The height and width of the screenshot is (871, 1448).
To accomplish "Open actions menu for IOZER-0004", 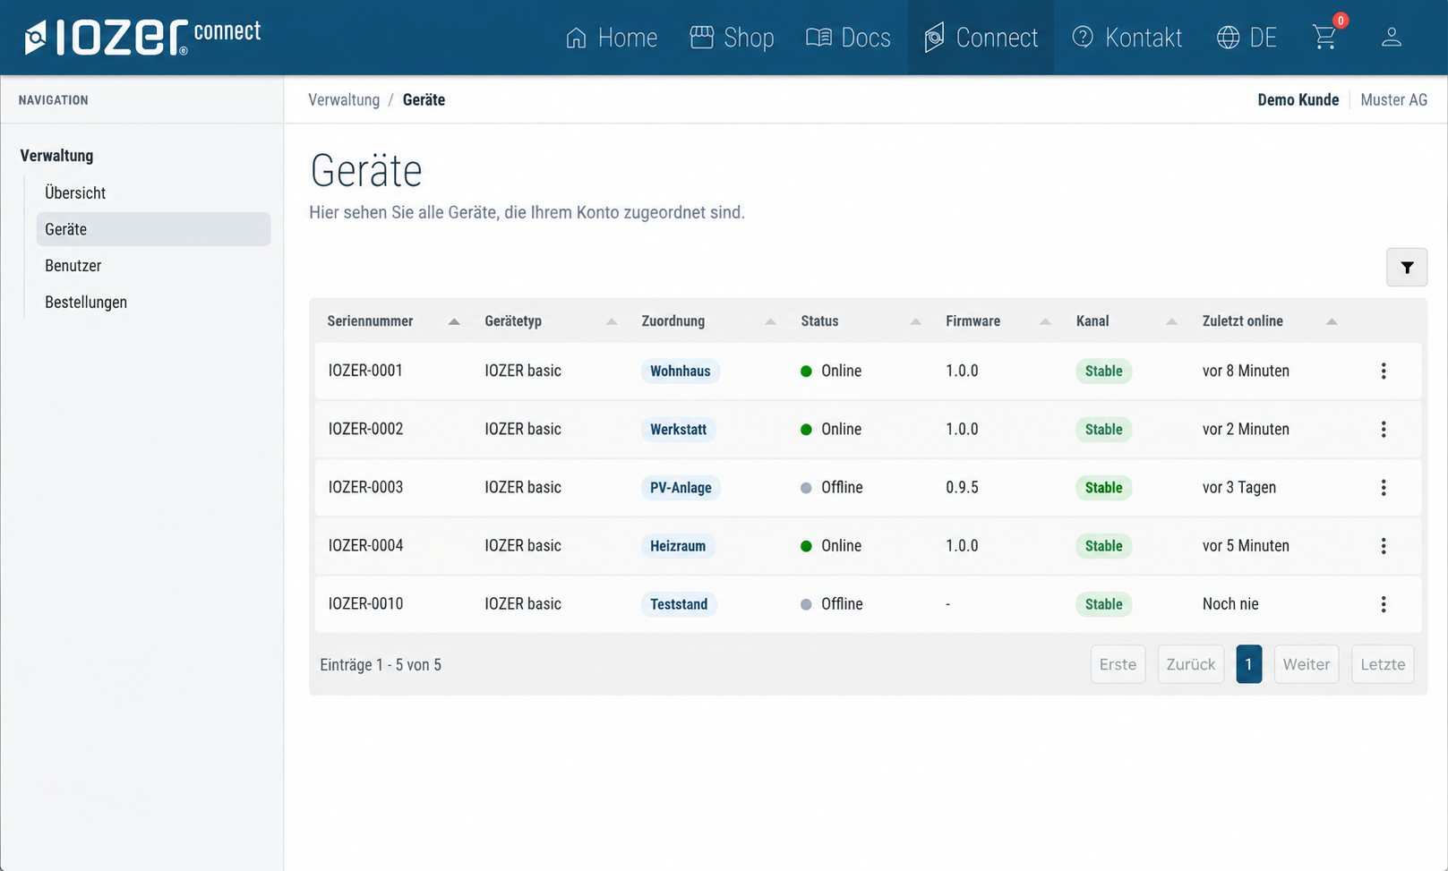I will coord(1384,545).
